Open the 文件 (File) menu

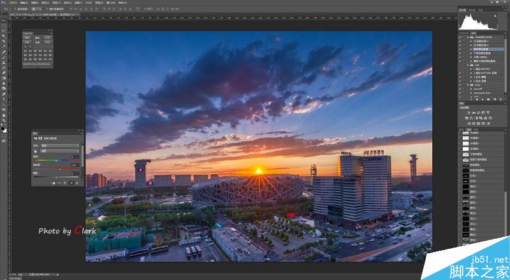coord(13,3)
